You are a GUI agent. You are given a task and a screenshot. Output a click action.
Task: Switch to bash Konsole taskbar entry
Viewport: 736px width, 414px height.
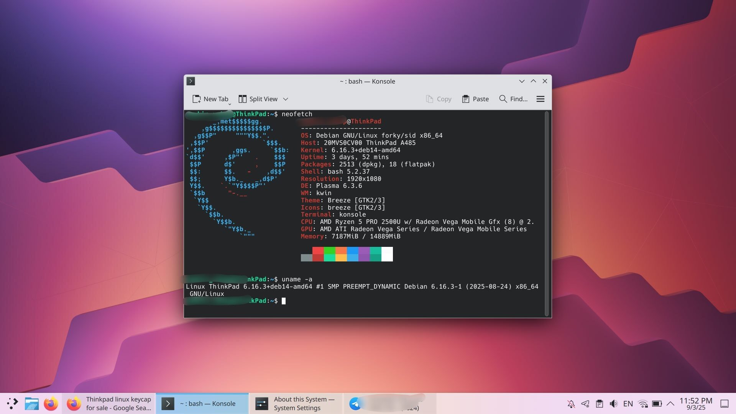[x=202, y=404]
